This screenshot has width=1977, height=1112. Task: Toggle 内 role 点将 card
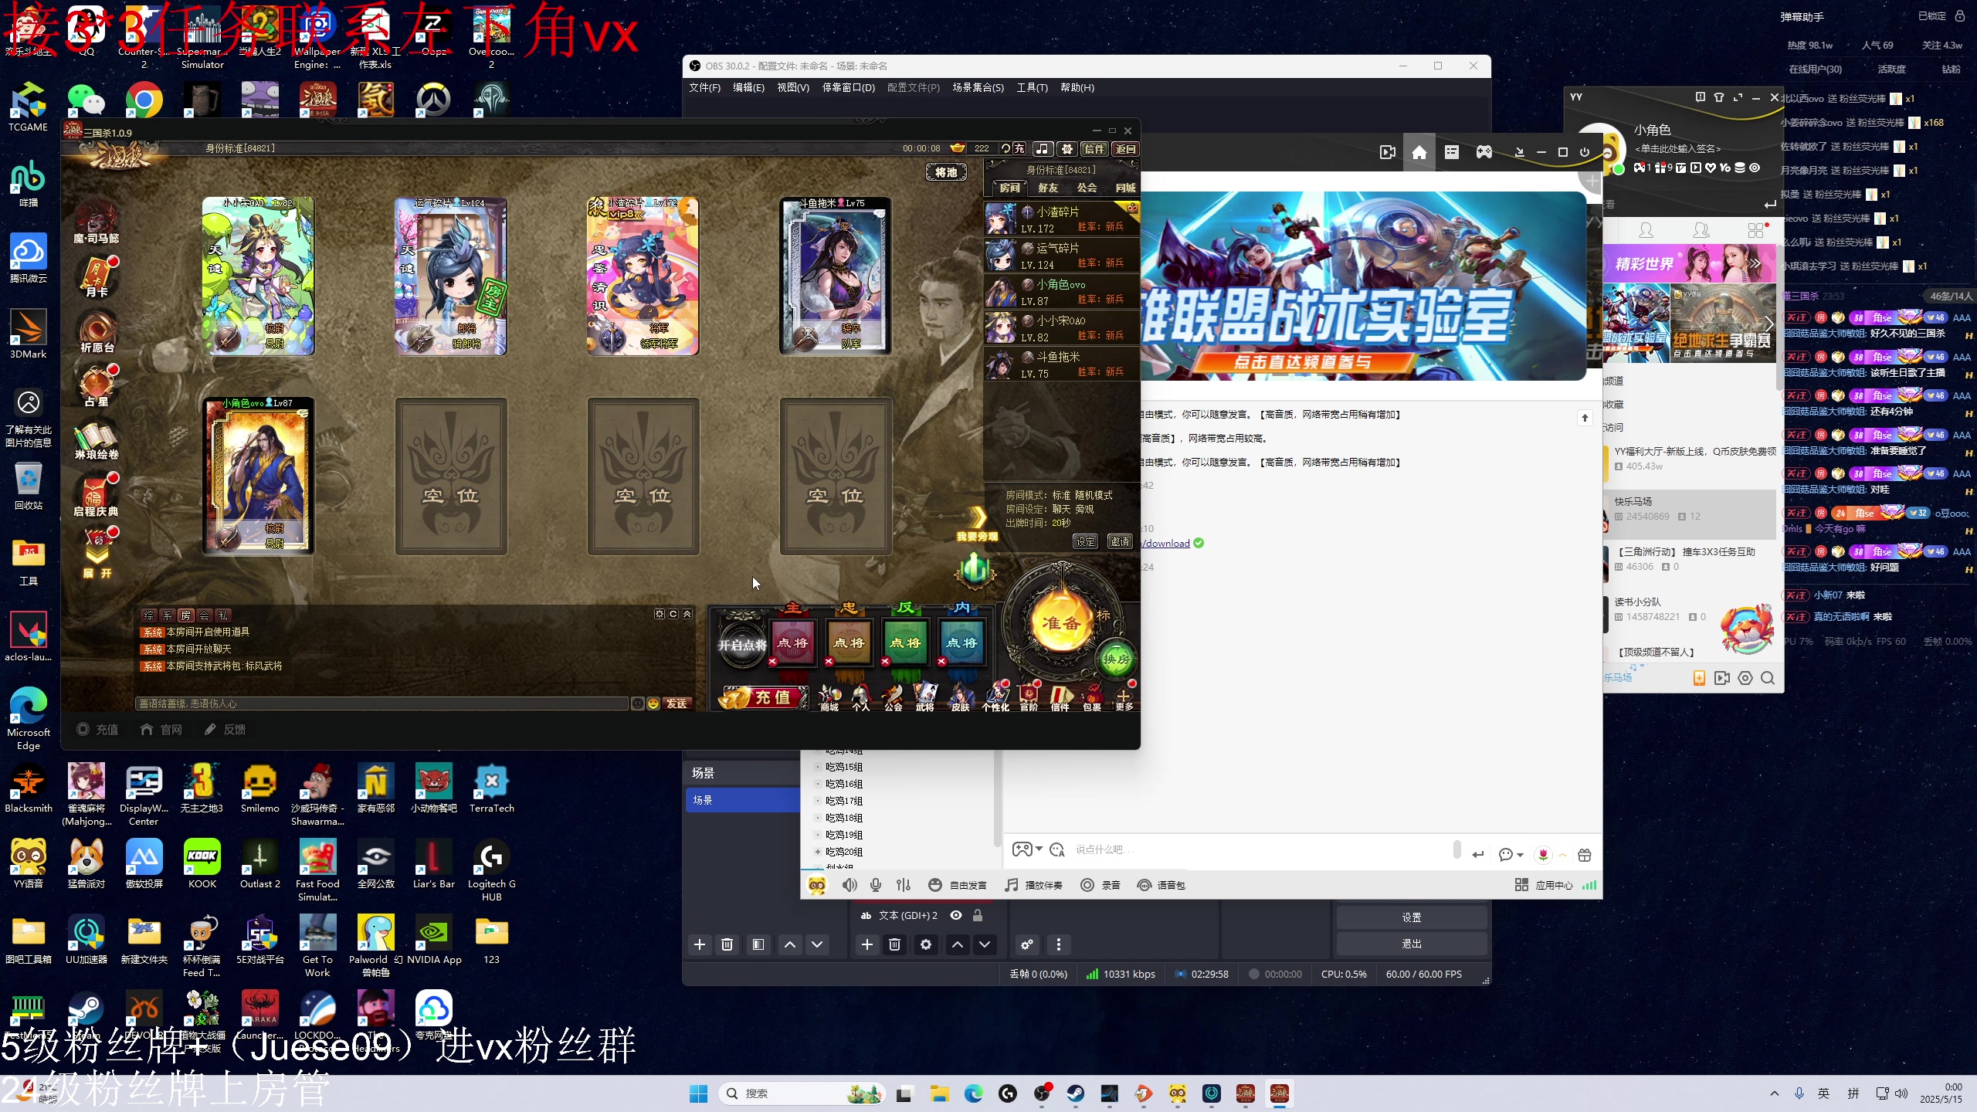(962, 642)
